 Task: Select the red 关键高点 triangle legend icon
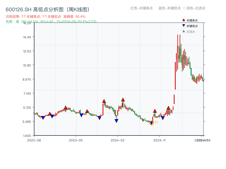pyautogui.click(x=184, y=20)
